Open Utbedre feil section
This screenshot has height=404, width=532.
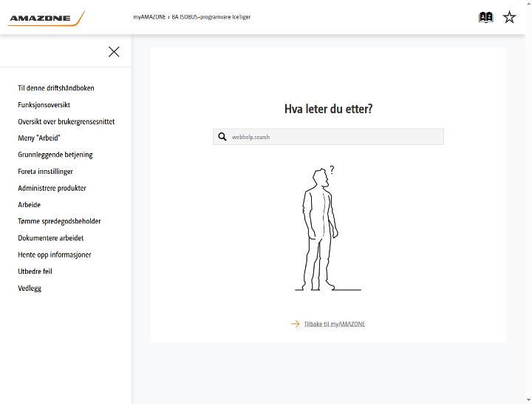click(x=35, y=271)
